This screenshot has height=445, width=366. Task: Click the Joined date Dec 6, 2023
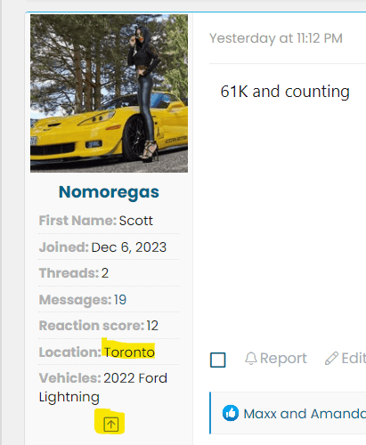(129, 247)
